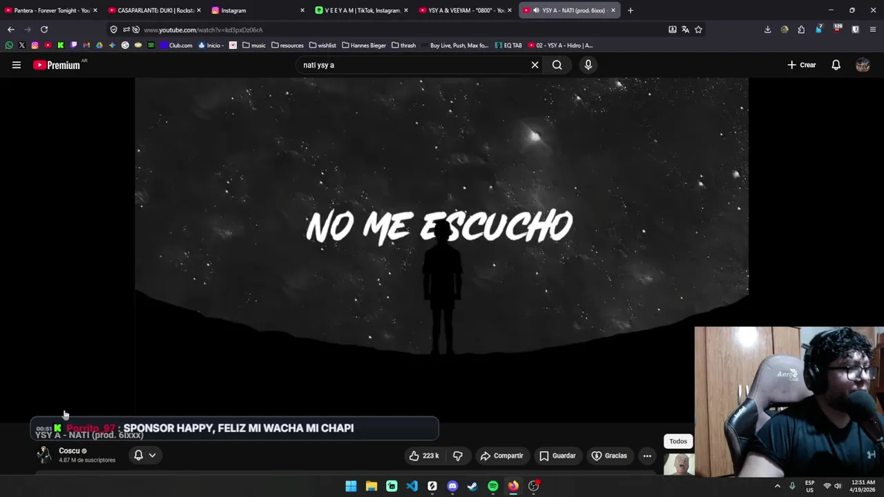Open the Coscu channel name link

coord(69,451)
